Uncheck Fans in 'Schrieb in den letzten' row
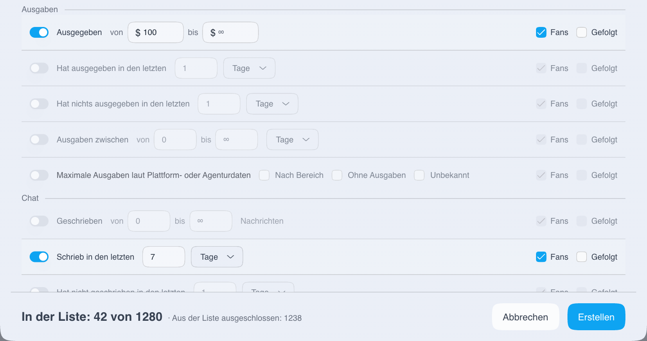The width and height of the screenshot is (647, 341). [x=541, y=257]
